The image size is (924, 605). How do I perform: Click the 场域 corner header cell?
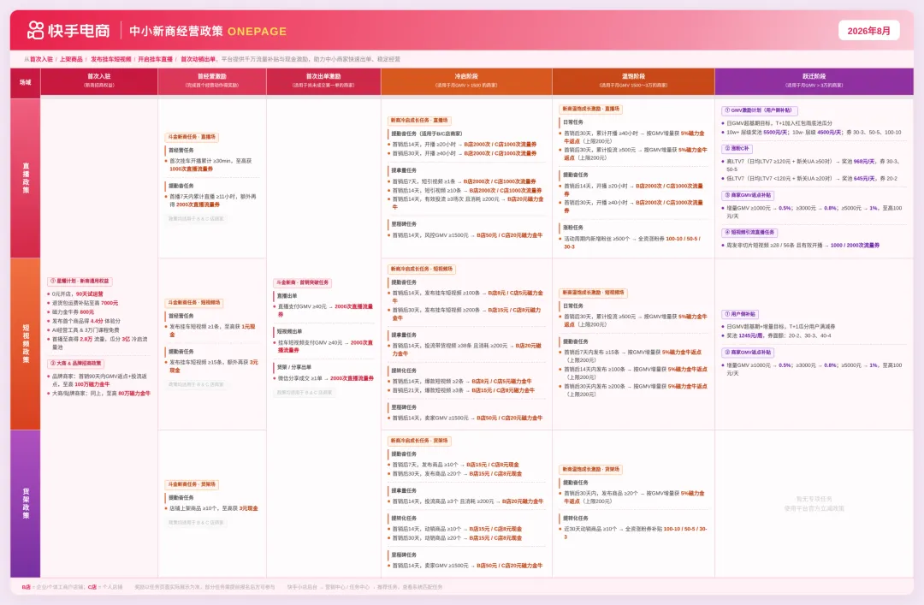(x=26, y=82)
